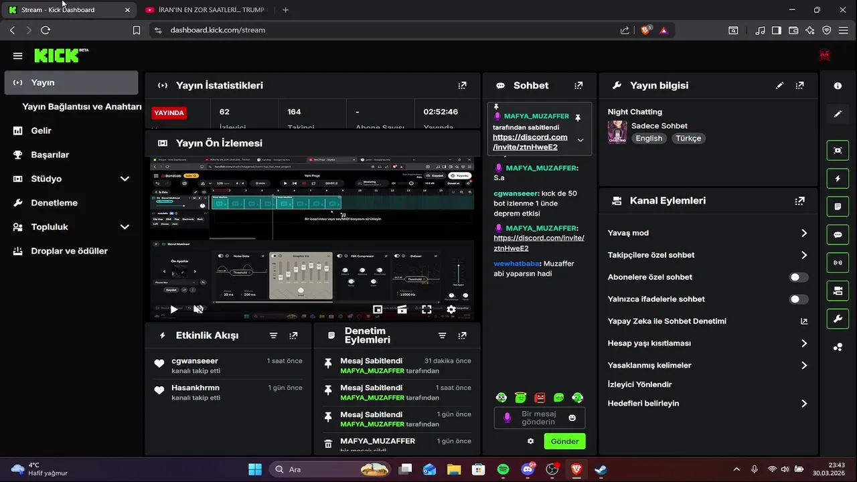Open Yayın Bağlantısı ve Anahtarı
This screenshot has width=857, height=482.
pyautogui.click(x=82, y=106)
